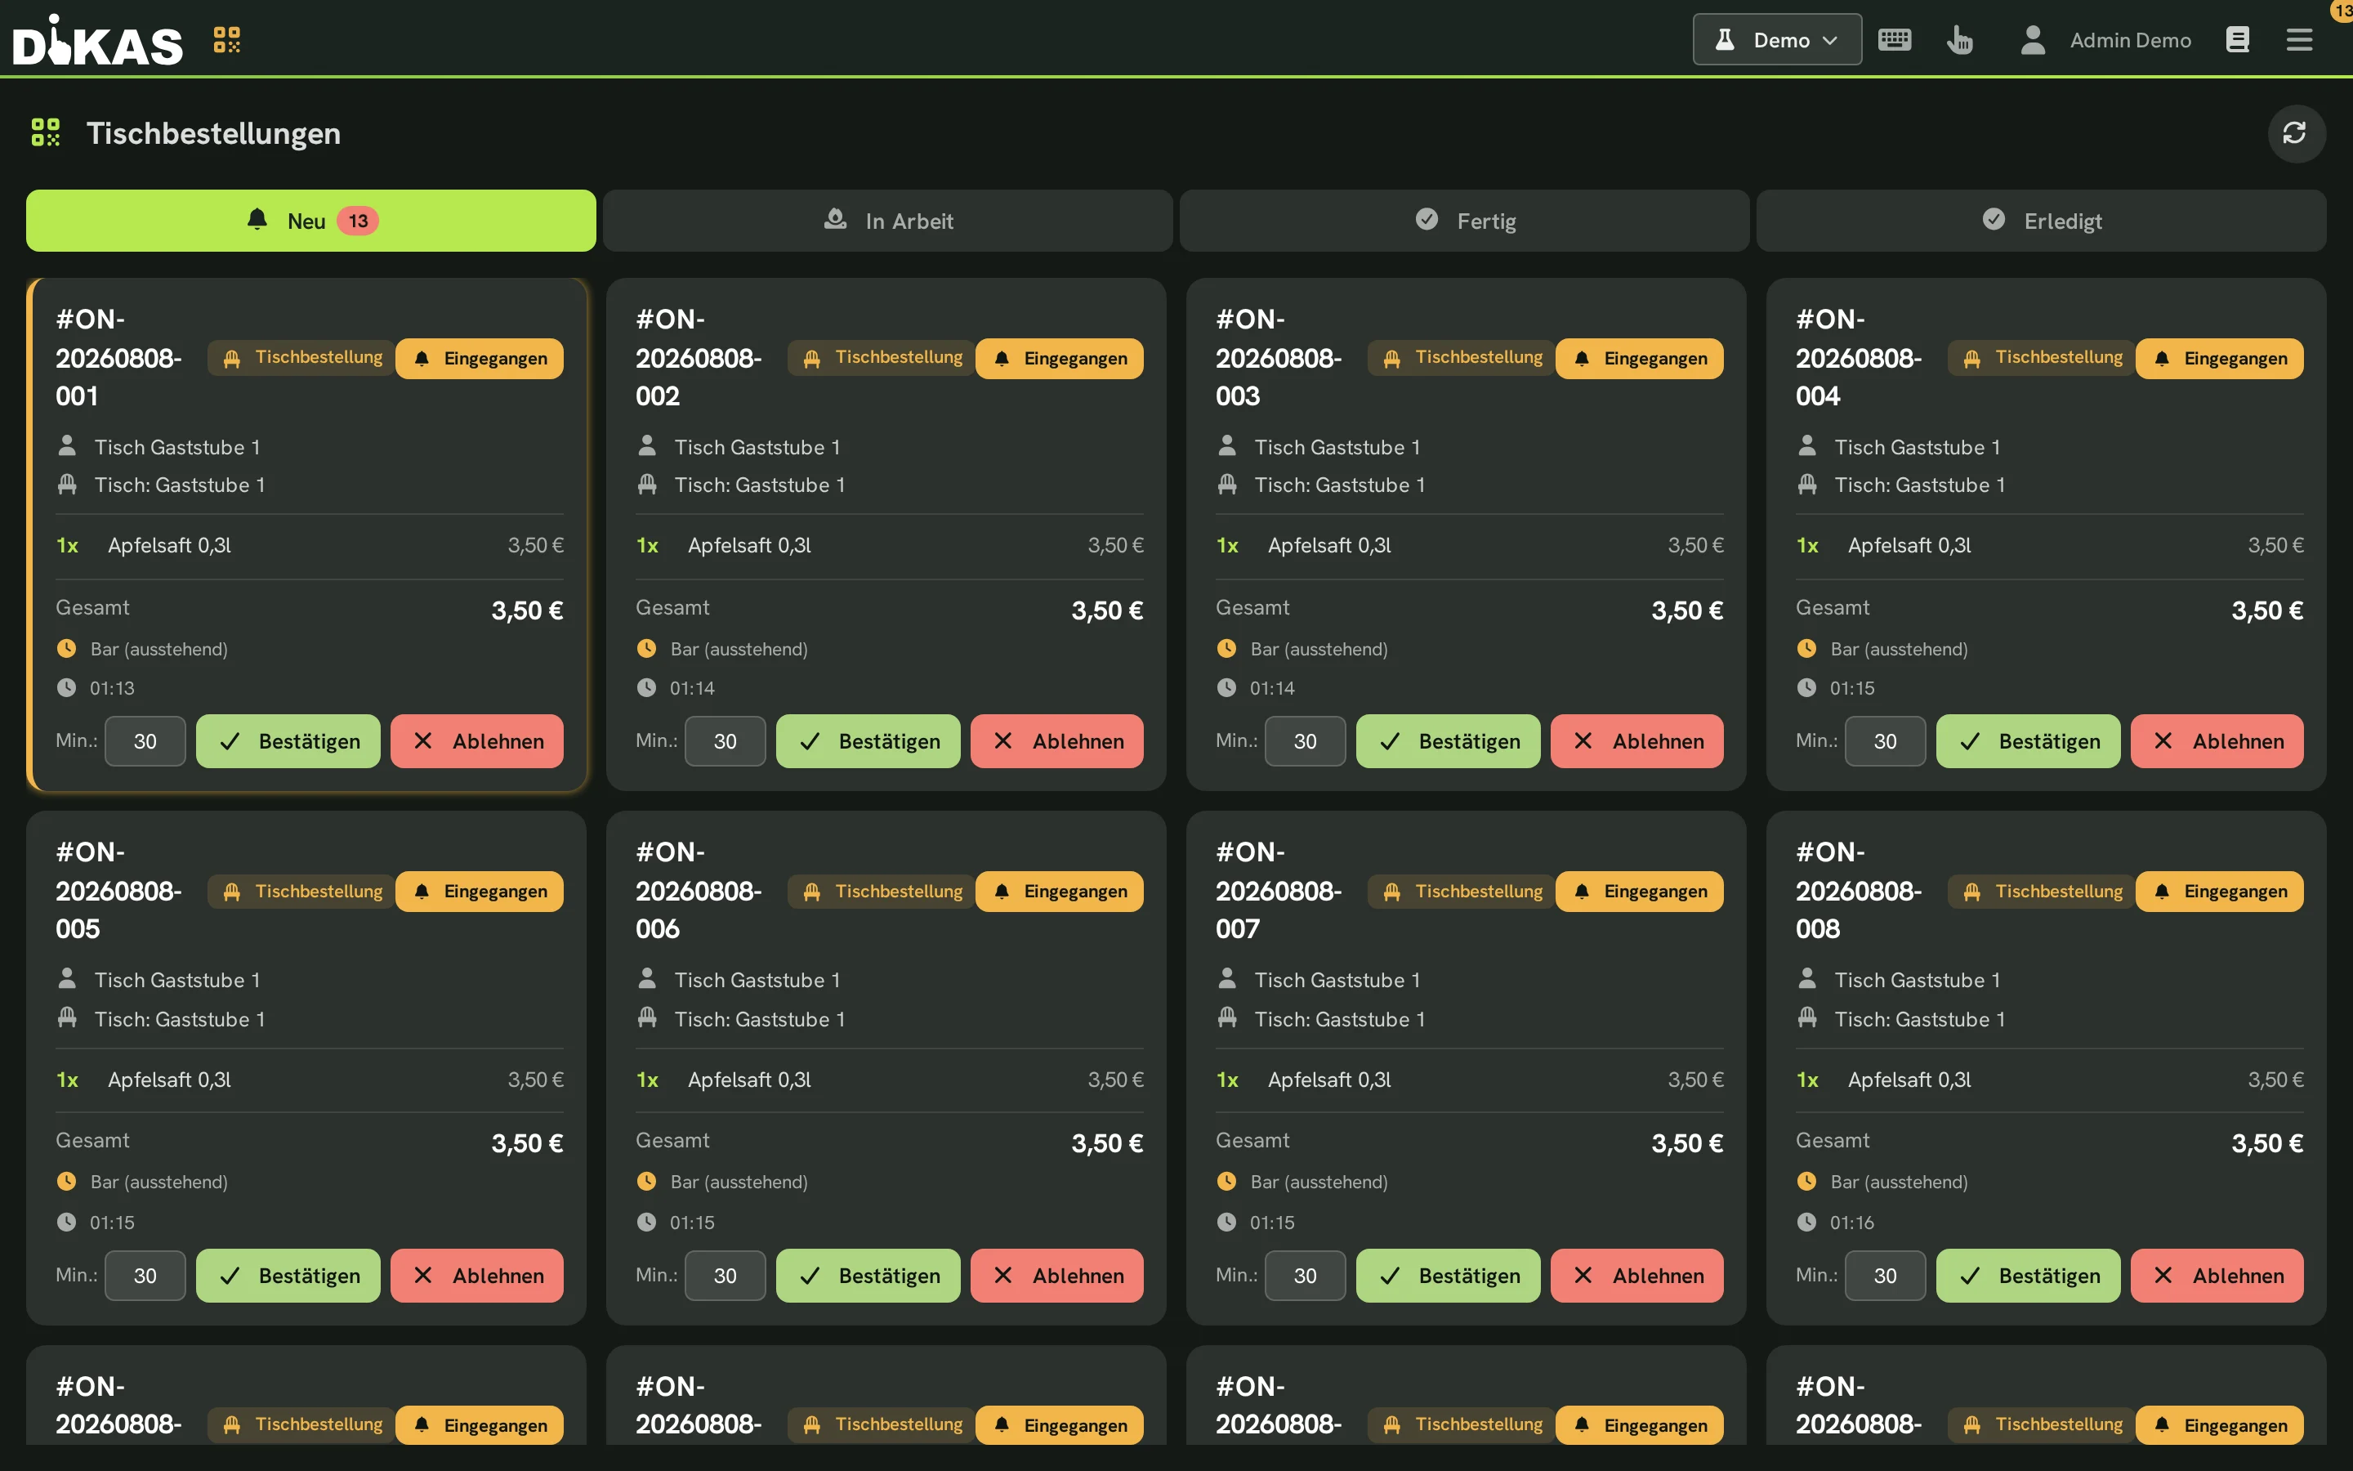Edit minutes field for order ON-20260808-001
Viewport: 2353px width, 1471px height.
145,741
